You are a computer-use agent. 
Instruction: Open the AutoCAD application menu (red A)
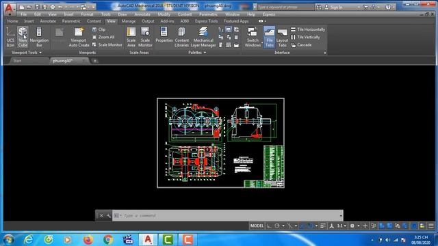[9, 9]
